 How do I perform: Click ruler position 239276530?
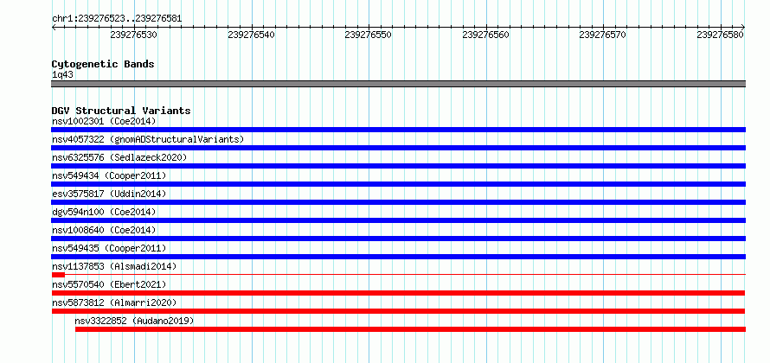pyautogui.click(x=134, y=35)
